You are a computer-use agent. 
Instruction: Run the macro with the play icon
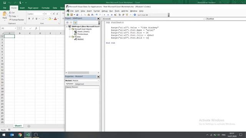tap(105, 15)
